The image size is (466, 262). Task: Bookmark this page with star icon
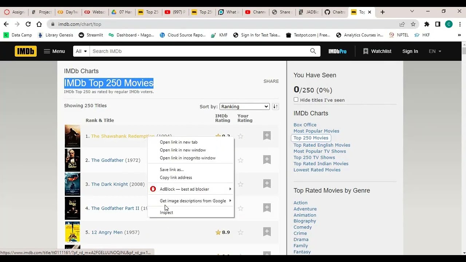click(x=413, y=24)
